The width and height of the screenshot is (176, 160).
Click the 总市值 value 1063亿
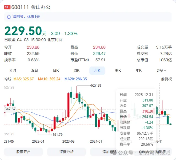(x=165, y=60)
